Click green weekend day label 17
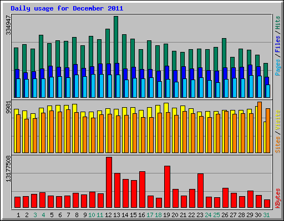Viewport: 284px width, 221px height. click(150, 215)
